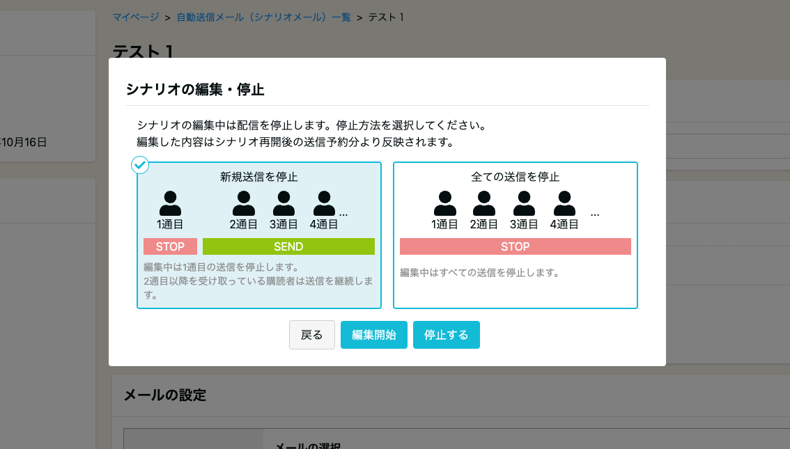
Task: Start editing with 編集開始 button
Action: coord(374,335)
